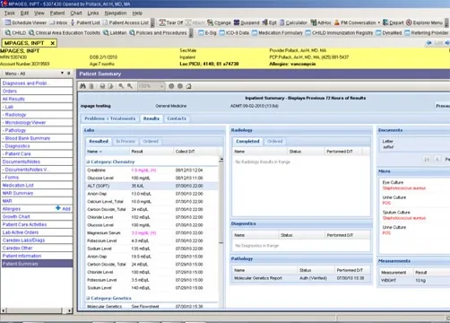This screenshot has width=450, height=323.
Task: Select the ALT (SGPT) lab row
Action: 151,186
